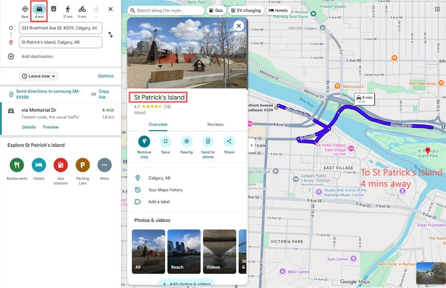446x288 pixels.
Task: Open route Details link
Action: [29, 127]
